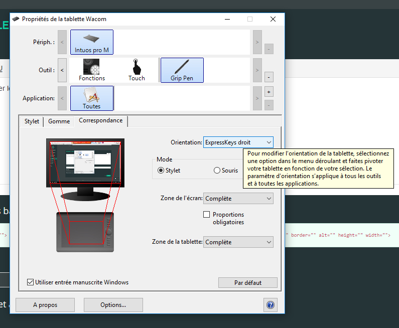Image resolution: width=399 pixels, height=328 pixels.
Task: Remove the tool with the Outil minus button
Action: pos(269,77)
